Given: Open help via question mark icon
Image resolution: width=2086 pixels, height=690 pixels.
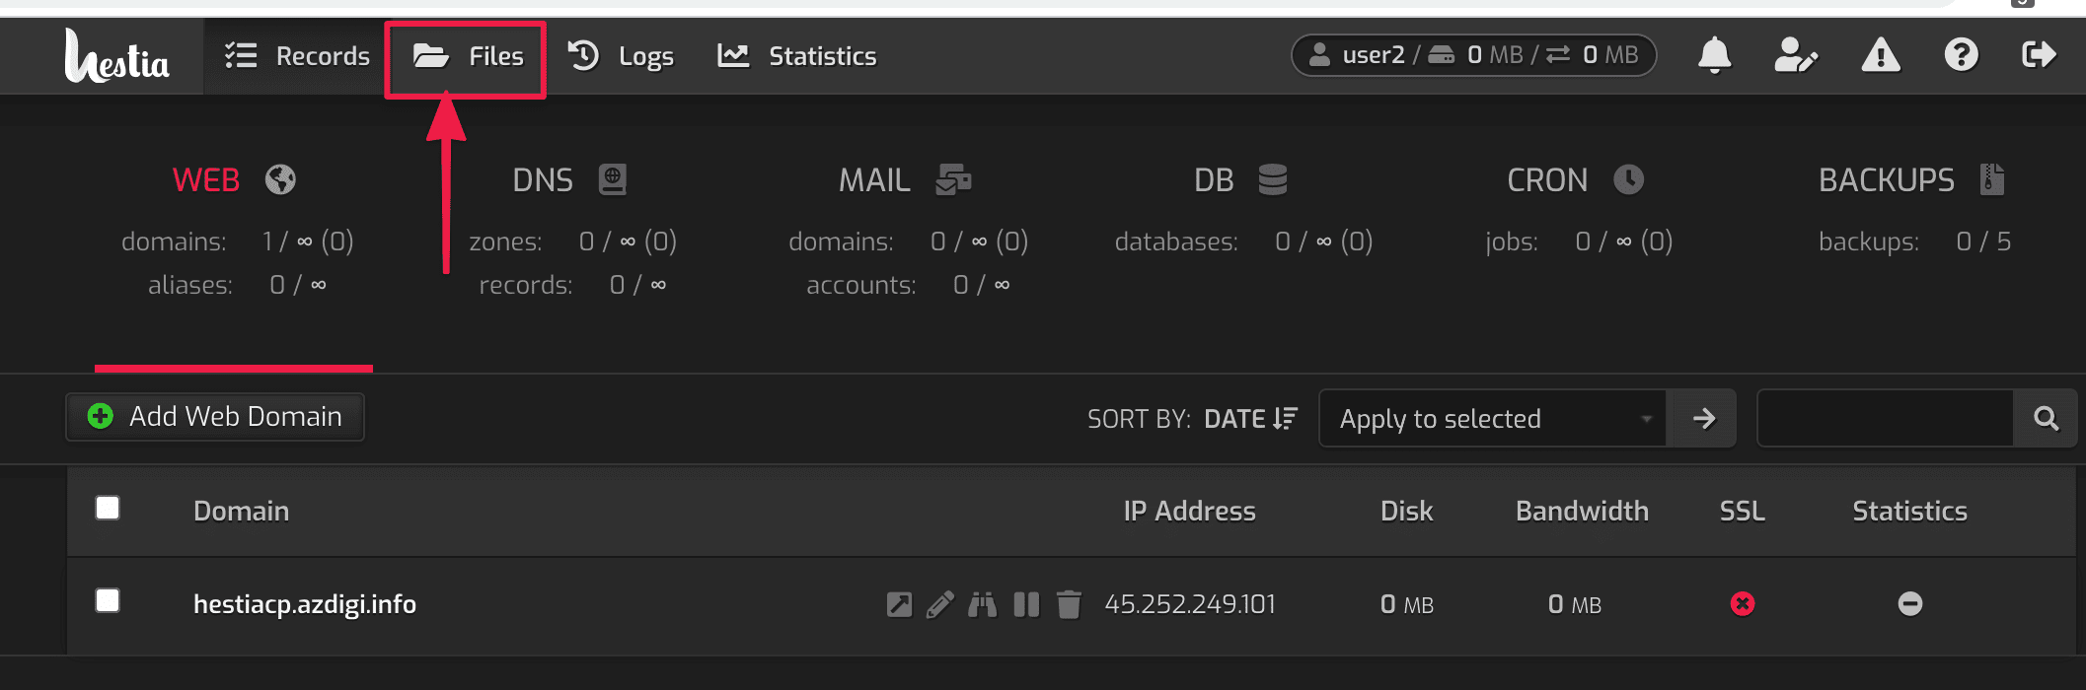Looking at the screenshot, I should pos(1962,56).
